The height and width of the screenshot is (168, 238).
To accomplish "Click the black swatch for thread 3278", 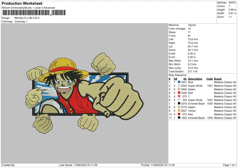I will (179, 103).
